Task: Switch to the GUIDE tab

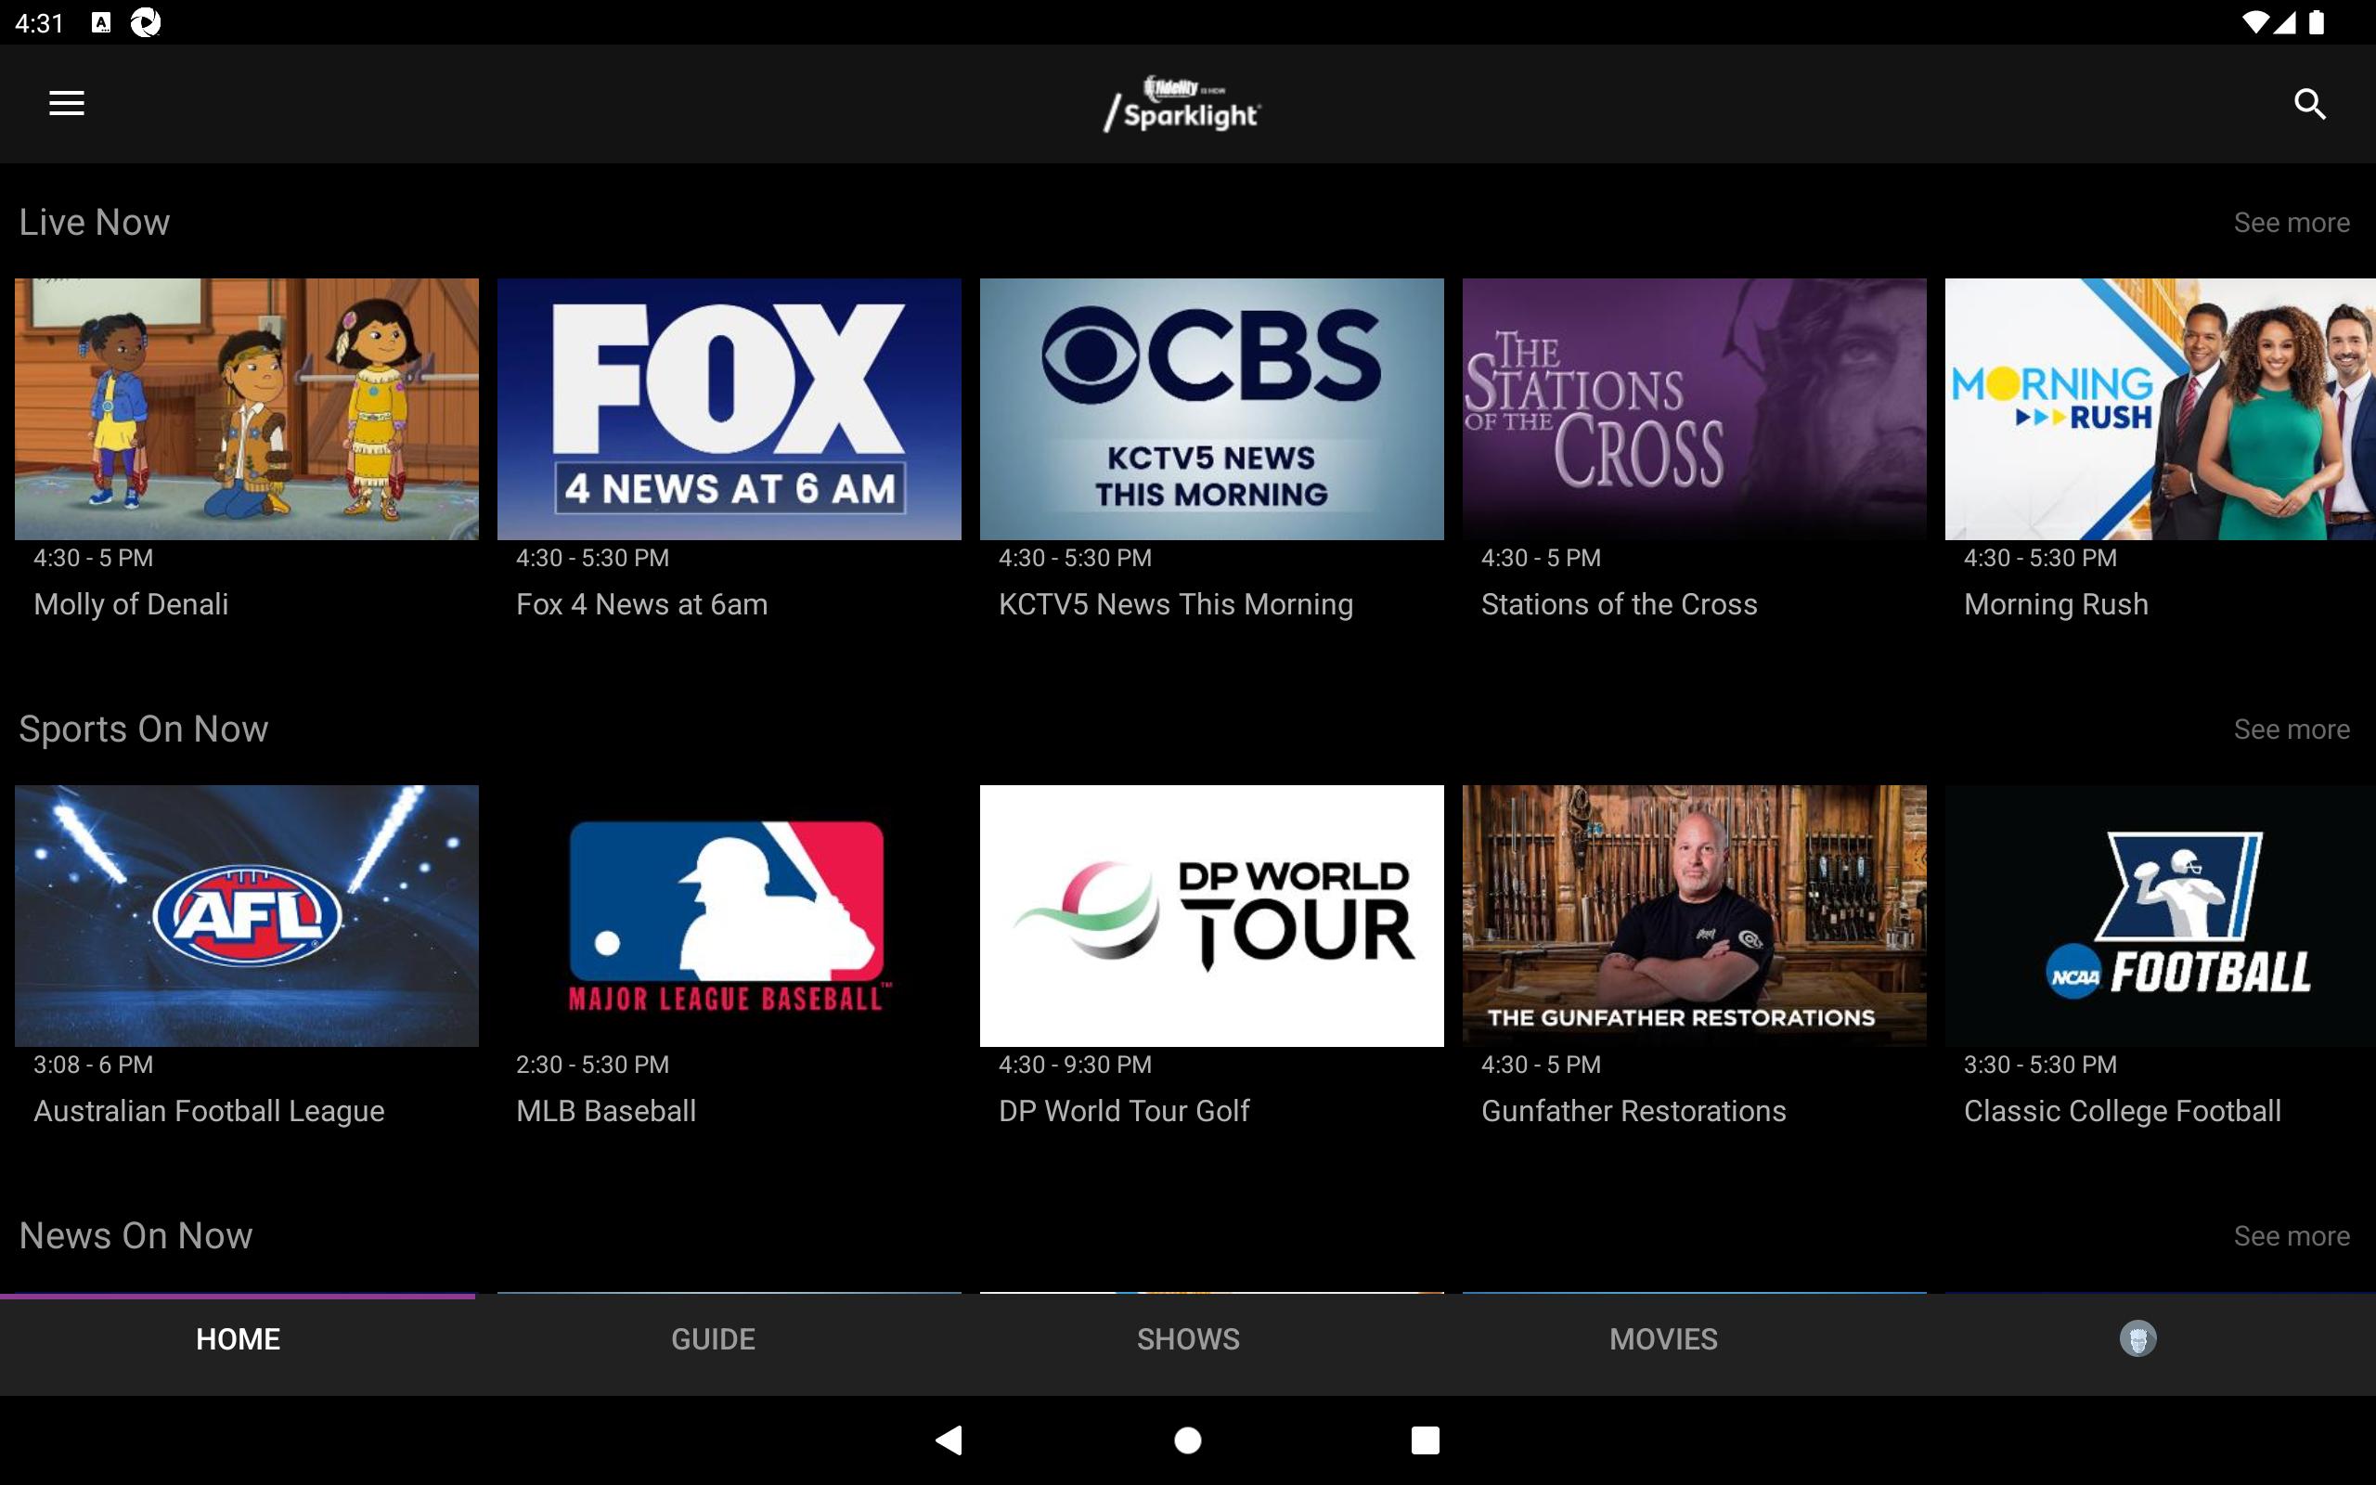Action: pyautogui.click(x=713, y=1338)
